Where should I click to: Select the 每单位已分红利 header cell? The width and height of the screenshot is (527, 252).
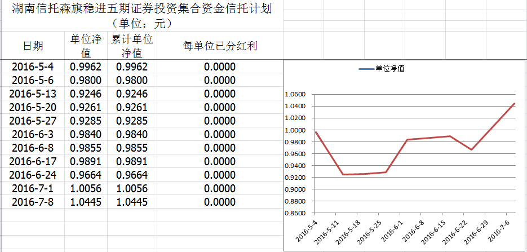(x=220, y=46)
